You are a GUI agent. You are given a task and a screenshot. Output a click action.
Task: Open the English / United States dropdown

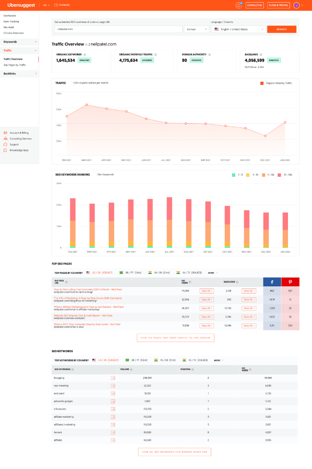238,29
